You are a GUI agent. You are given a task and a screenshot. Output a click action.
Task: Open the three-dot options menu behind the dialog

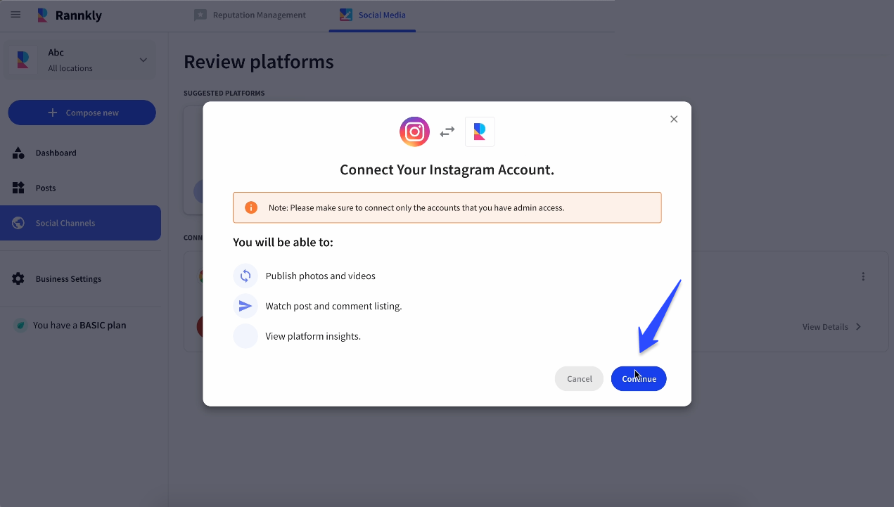[x=863, y=276]
